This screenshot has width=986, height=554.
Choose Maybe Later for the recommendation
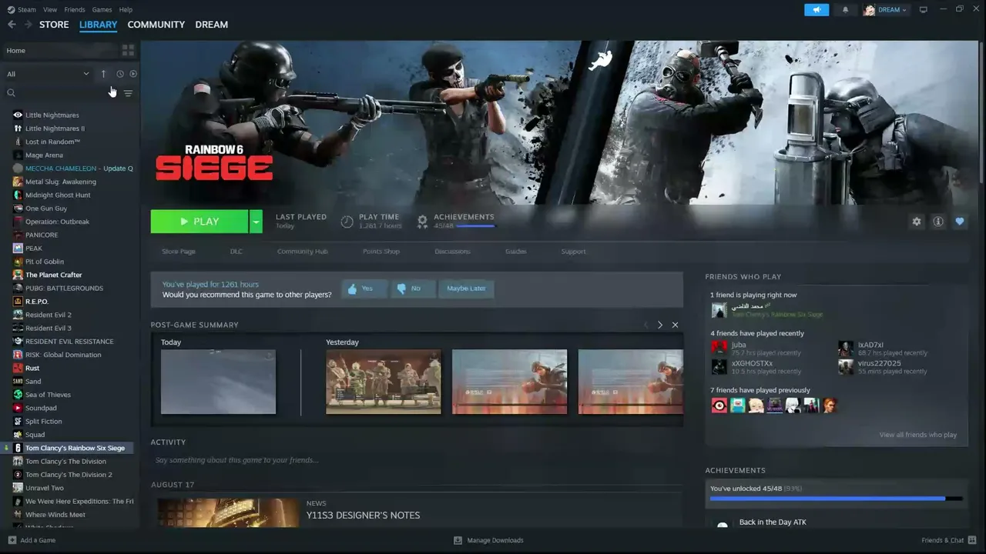click(x=466, y=289)
